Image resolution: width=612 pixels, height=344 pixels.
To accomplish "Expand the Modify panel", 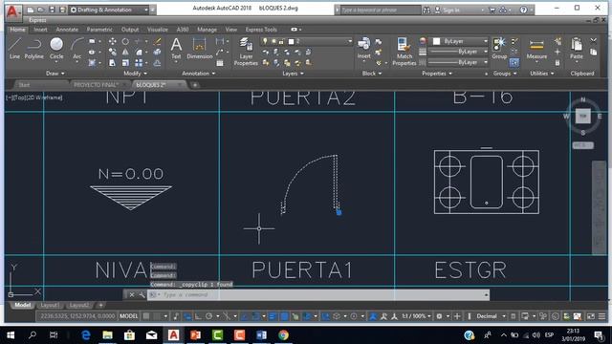I will pyautogui.click(x=135, y=74).
